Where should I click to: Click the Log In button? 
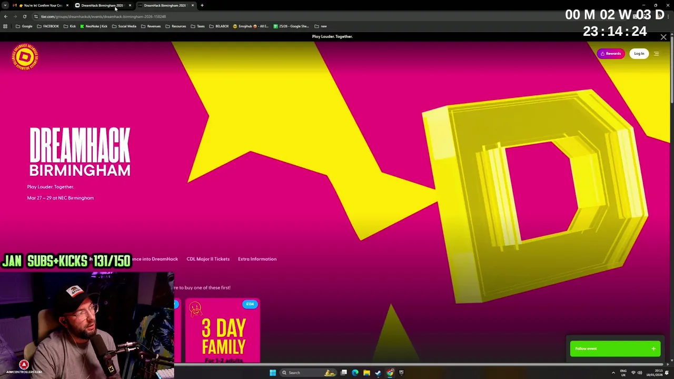[x=639, y=54]
